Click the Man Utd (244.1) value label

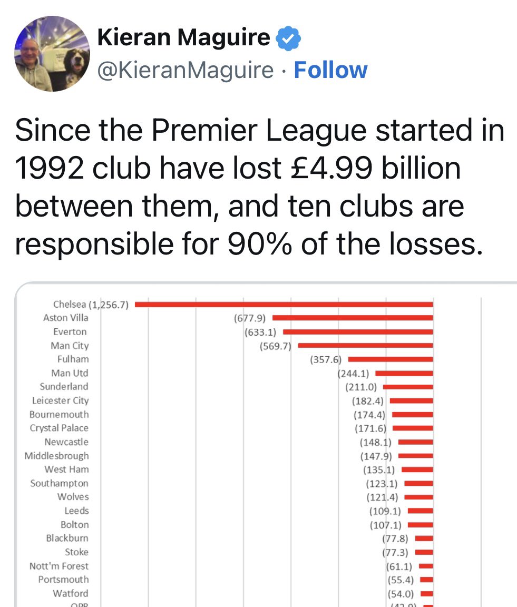pyautogui.click(x=353, y=373)
